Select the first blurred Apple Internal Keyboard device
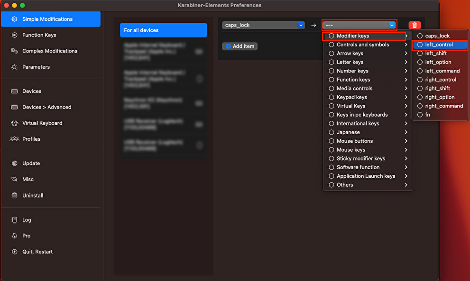The width and height of the screenshot is (470, 281). click(x=163, y=52)
